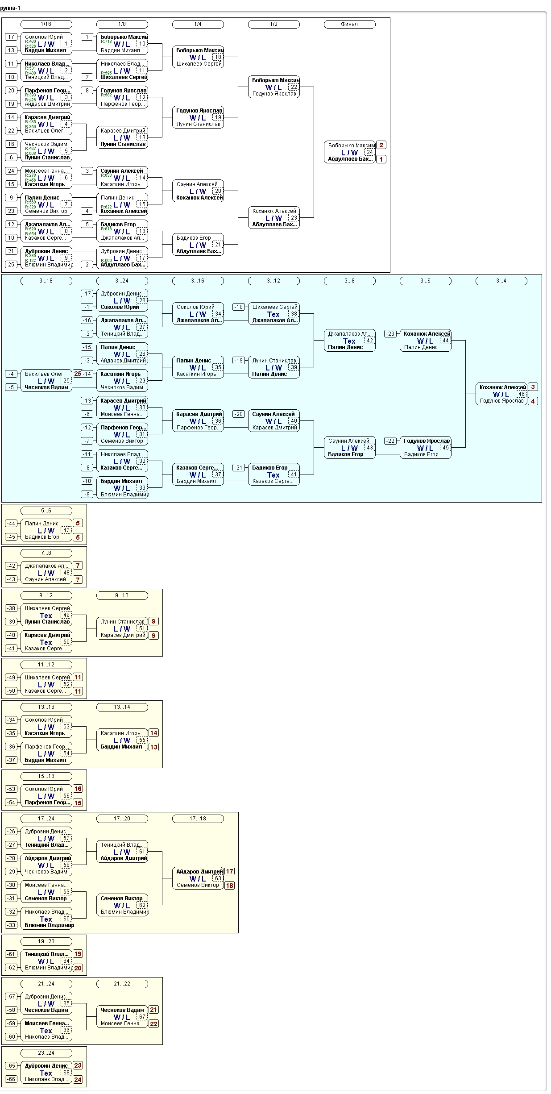This screenshot has height=1094, width=551.
Task: Click the 13...14 round header
Action: (122, 707)
